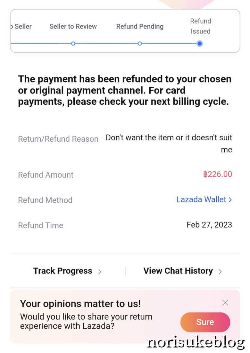This screenshot has height=353, width=250.
Task: Tap the chevron next to Lazada Wallet
Action: point(230,200)
